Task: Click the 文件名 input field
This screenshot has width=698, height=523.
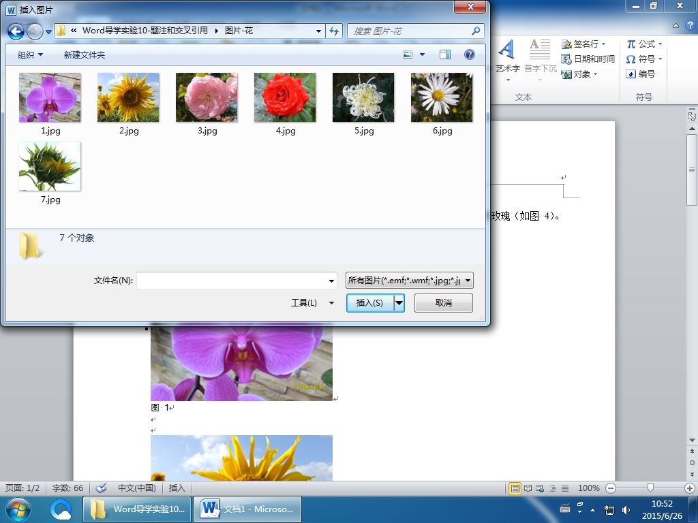Action: click(232, 281)
